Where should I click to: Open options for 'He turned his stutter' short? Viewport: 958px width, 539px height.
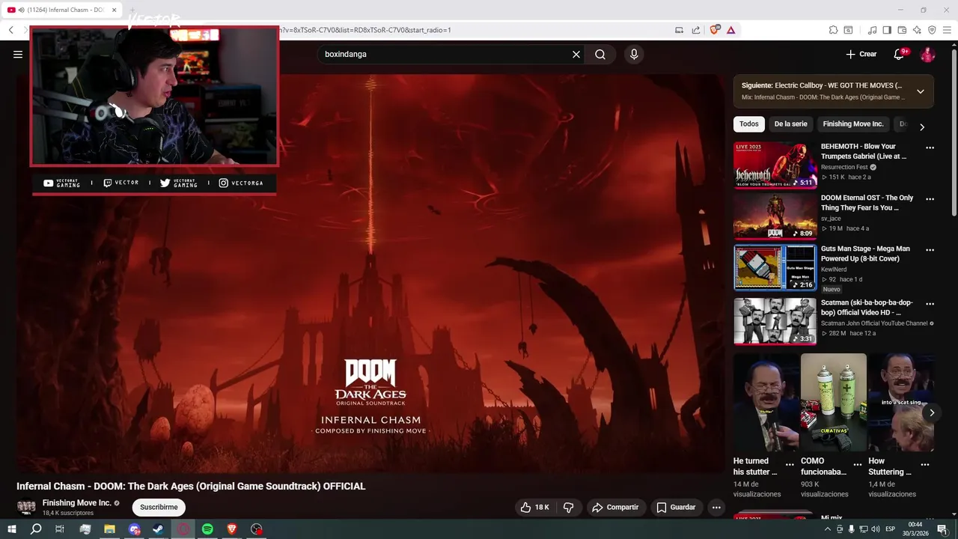coord(790,464)
